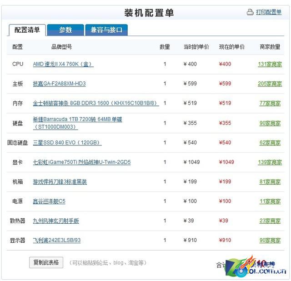The image size is (291, 281).
Task: Open 金士顿骇客神条 8GB DDR3 1600 link
Action: (96, 103)
